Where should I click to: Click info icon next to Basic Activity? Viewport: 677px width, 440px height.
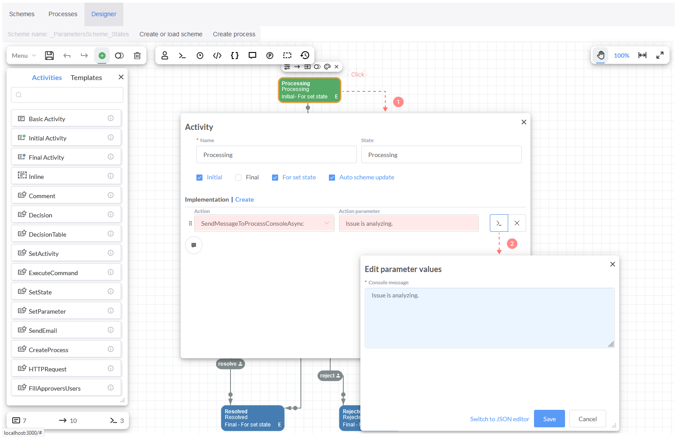pos(111,118)
